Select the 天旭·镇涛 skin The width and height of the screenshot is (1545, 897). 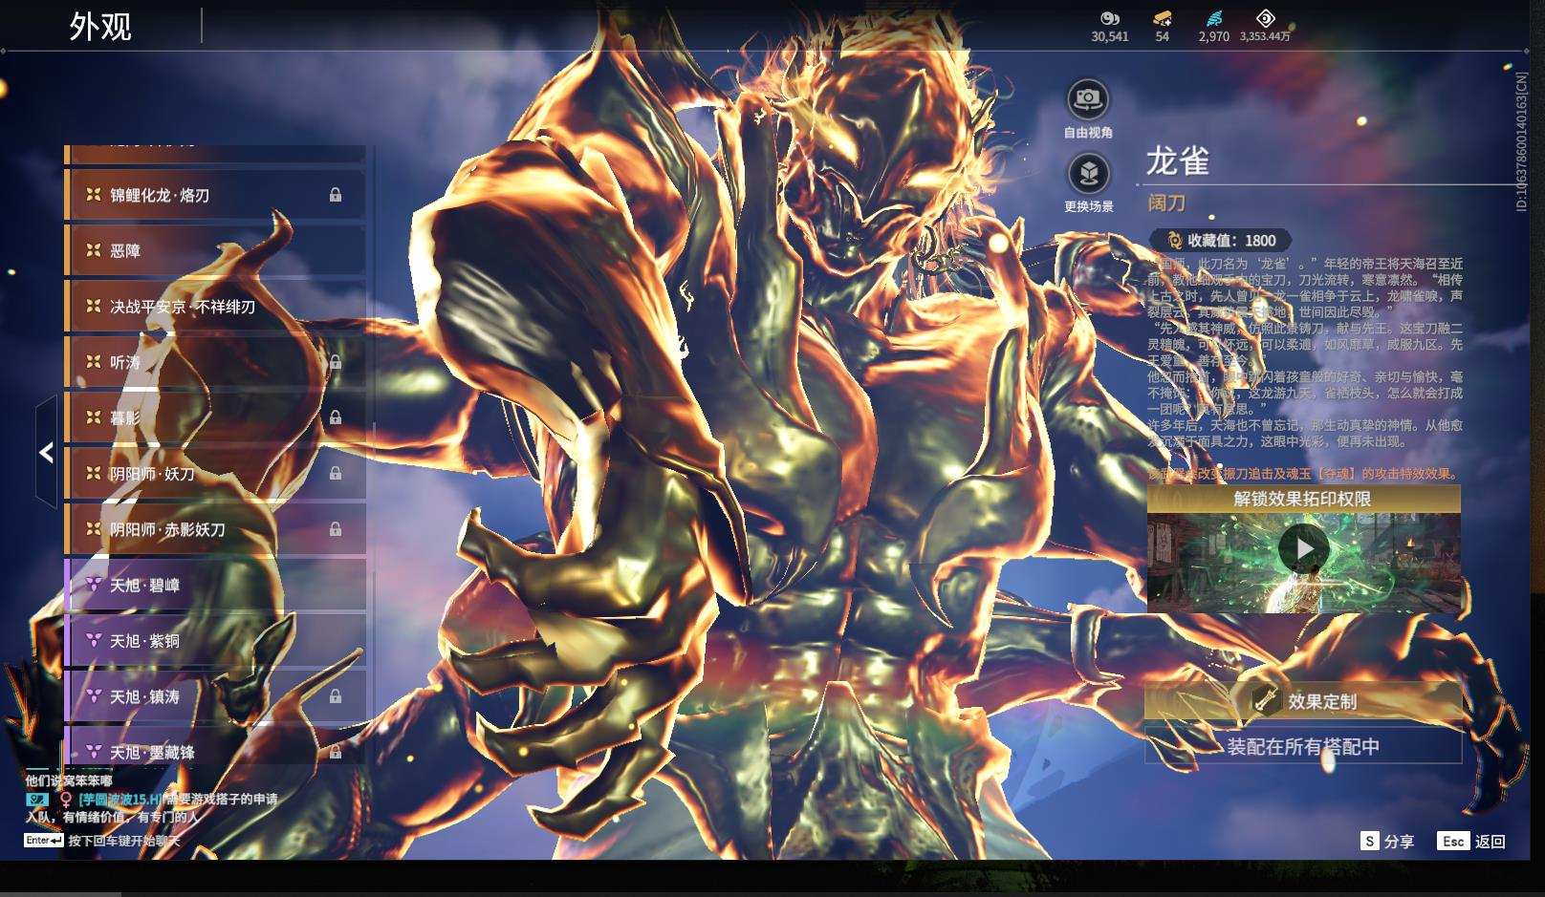pyautogui.click(x=216, y=696)
